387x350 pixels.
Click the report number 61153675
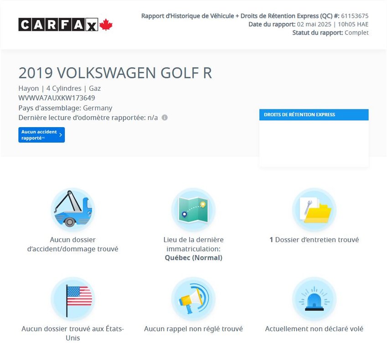coord(355,16)
